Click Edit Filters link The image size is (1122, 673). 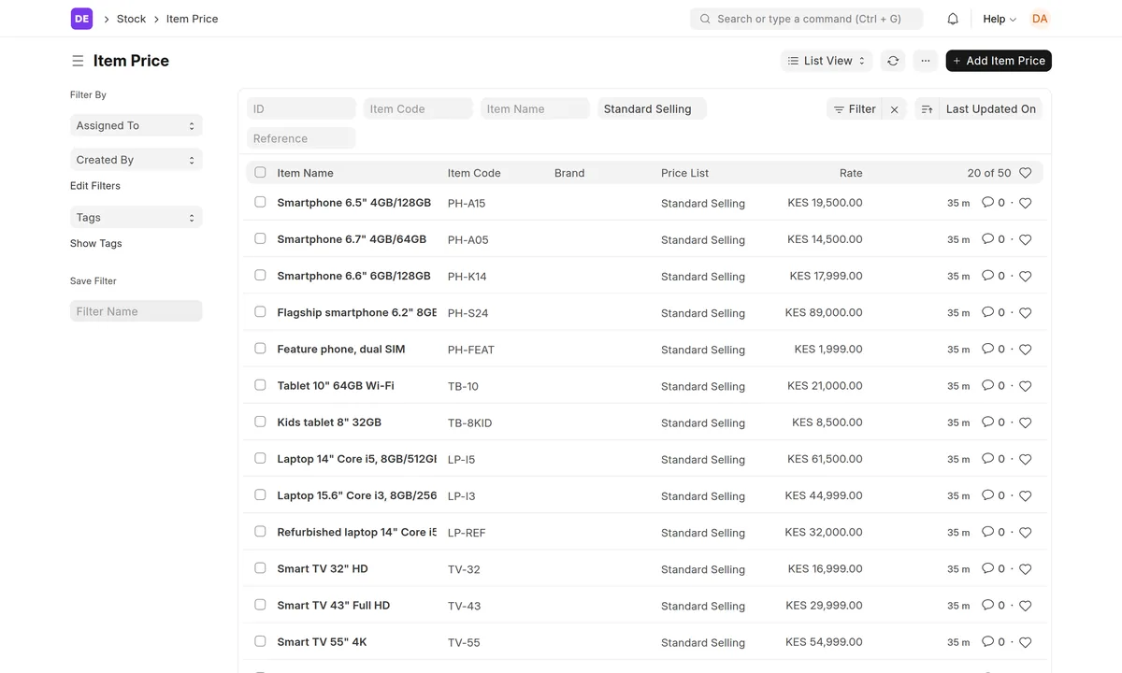95,186
